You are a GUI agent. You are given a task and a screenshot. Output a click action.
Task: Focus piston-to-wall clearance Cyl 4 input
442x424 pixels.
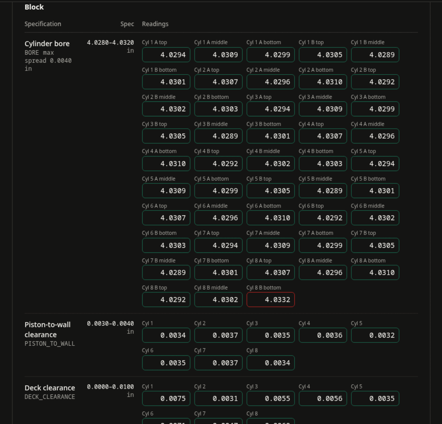click(323, 335)
